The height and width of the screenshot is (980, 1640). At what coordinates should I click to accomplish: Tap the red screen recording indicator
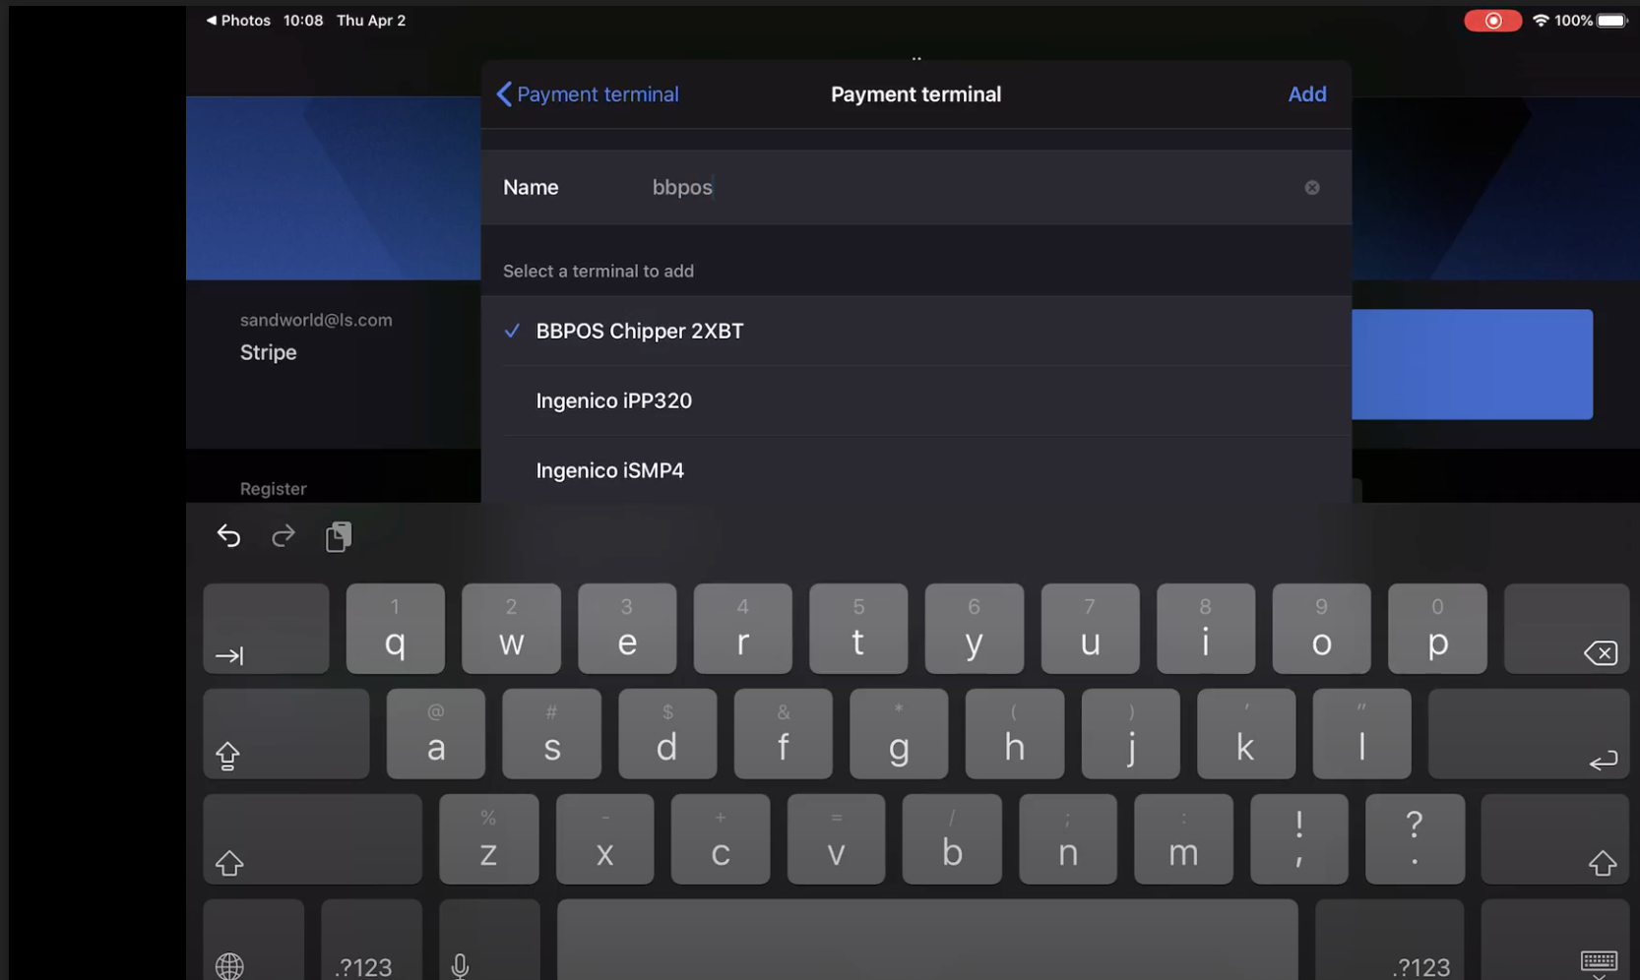pyautogui.click(x=1492, y=21)
